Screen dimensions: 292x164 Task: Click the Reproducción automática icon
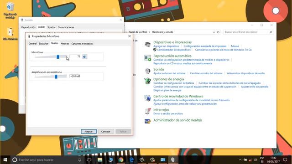tap(147, 58)
